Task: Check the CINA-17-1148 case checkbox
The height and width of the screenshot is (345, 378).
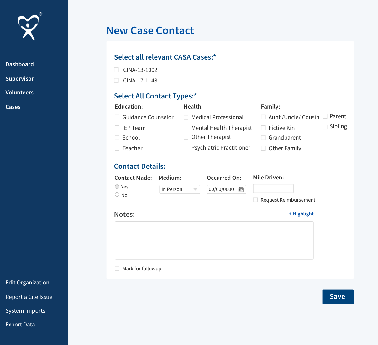Action: pyautogui.click(x=116, y=80)
